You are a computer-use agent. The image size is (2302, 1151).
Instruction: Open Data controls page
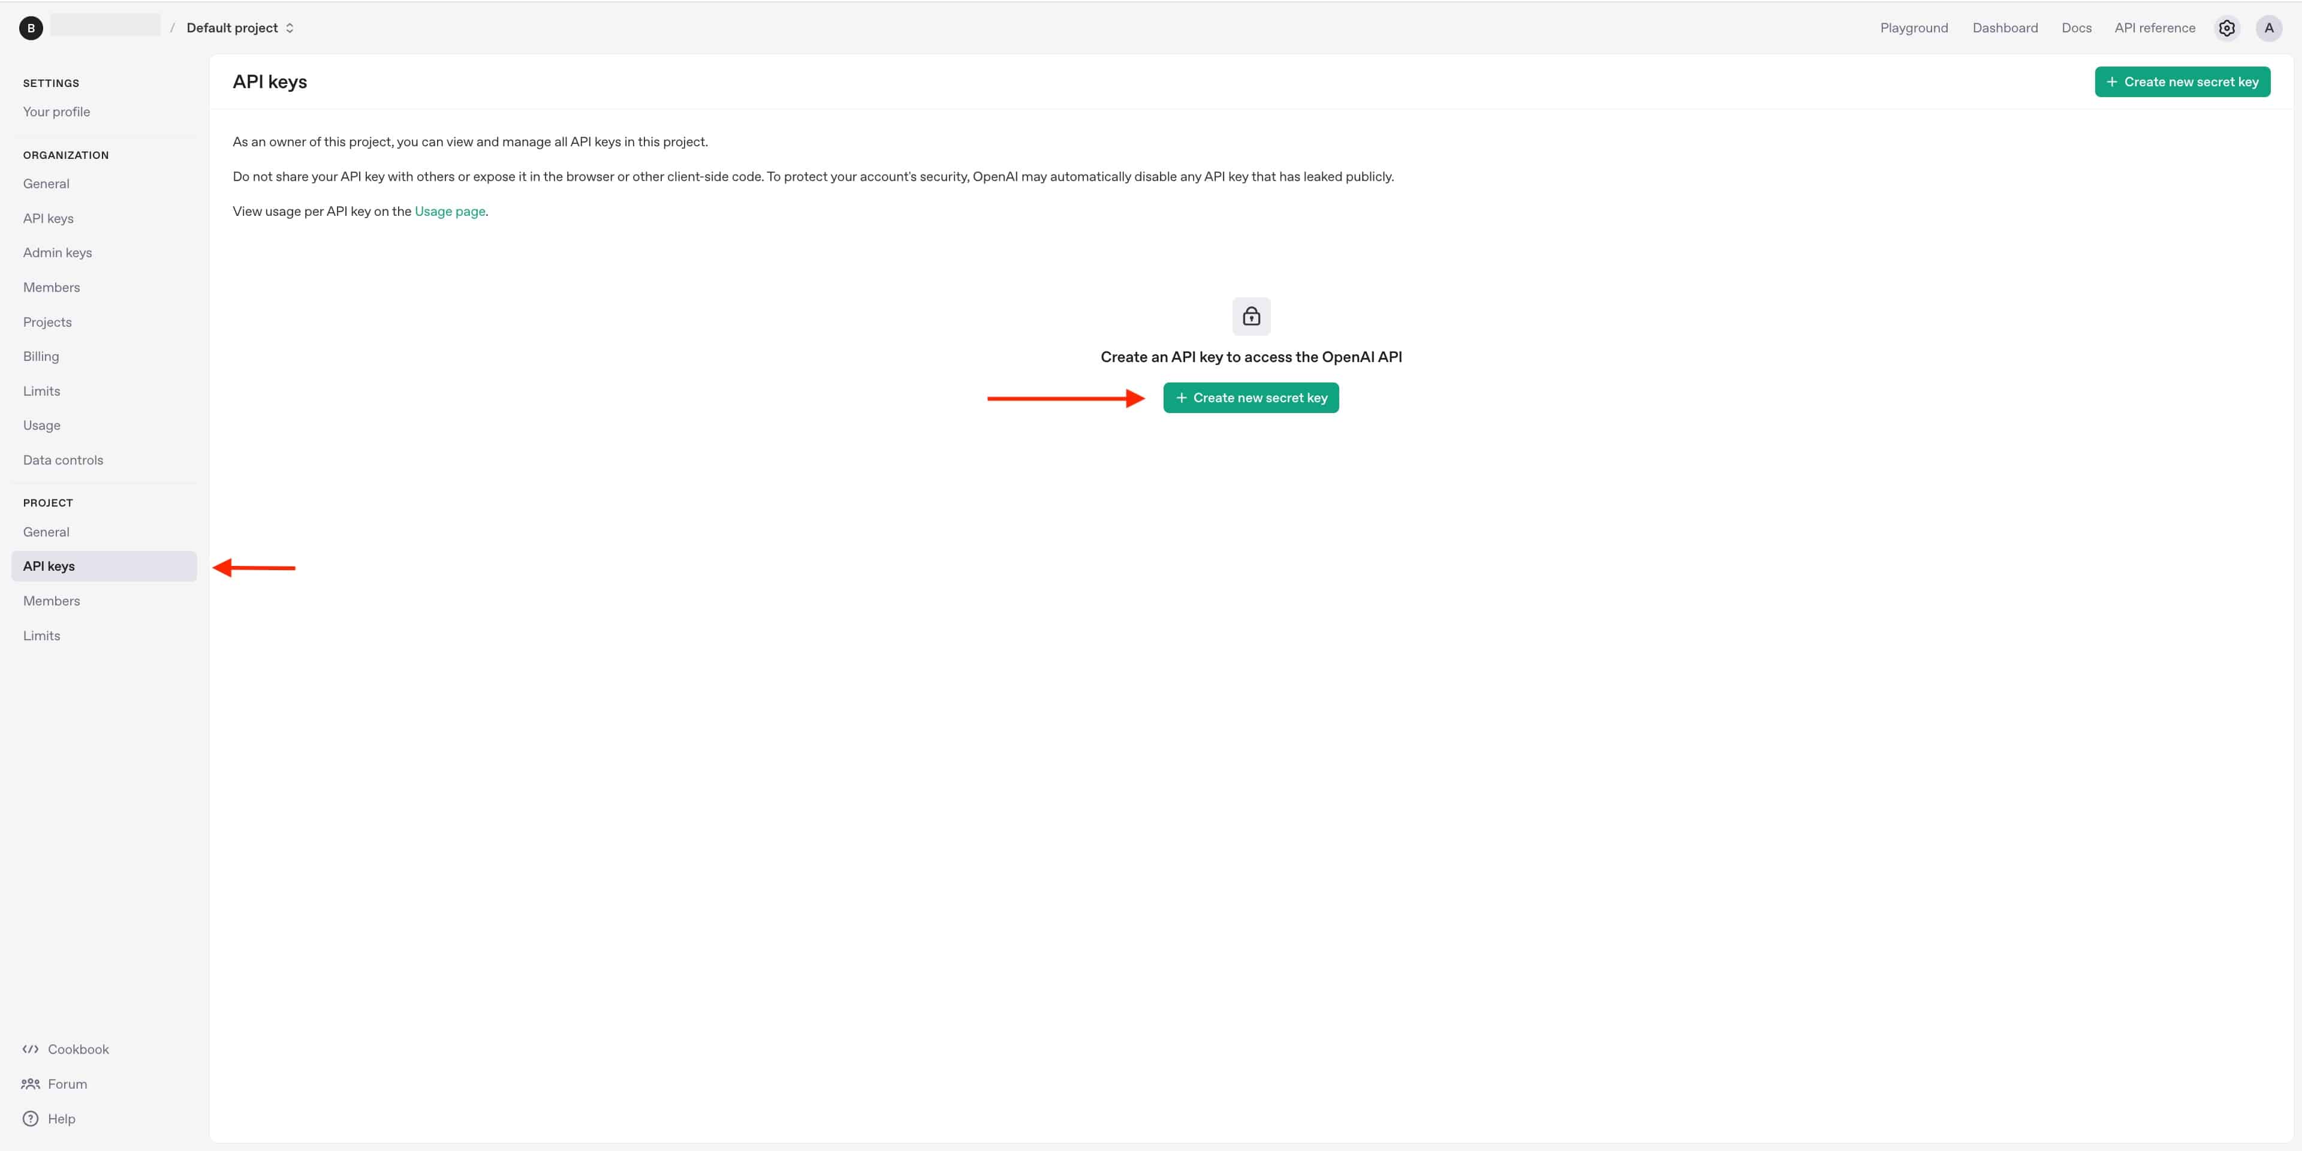click(104, 460)
